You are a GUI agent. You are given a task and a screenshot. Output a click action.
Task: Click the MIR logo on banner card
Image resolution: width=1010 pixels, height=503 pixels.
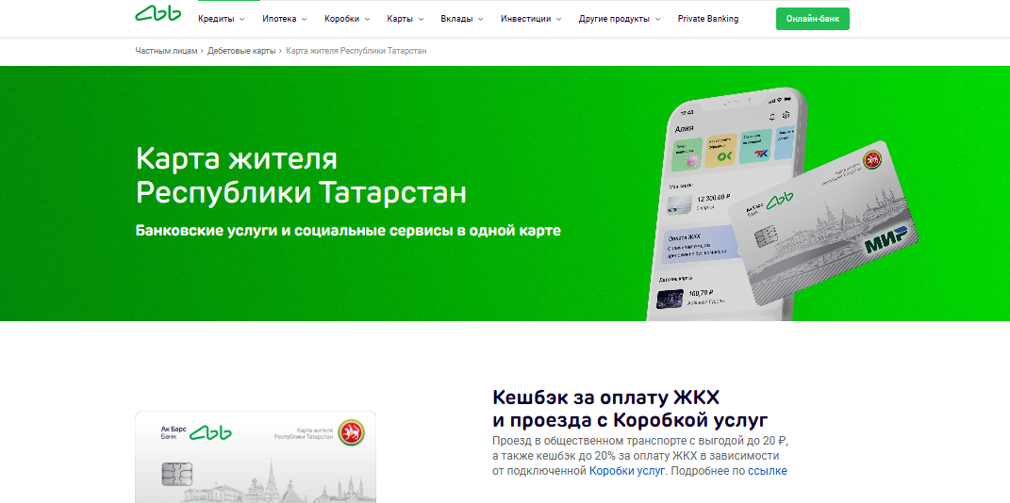[886, 240]
